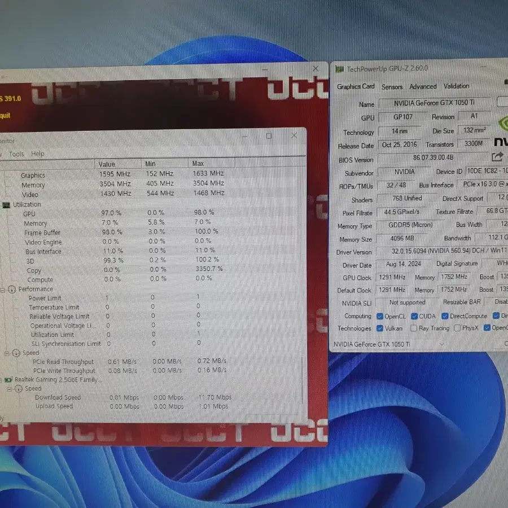Click the Value column header
Screen dimensions: 508x508
[117, 164]
